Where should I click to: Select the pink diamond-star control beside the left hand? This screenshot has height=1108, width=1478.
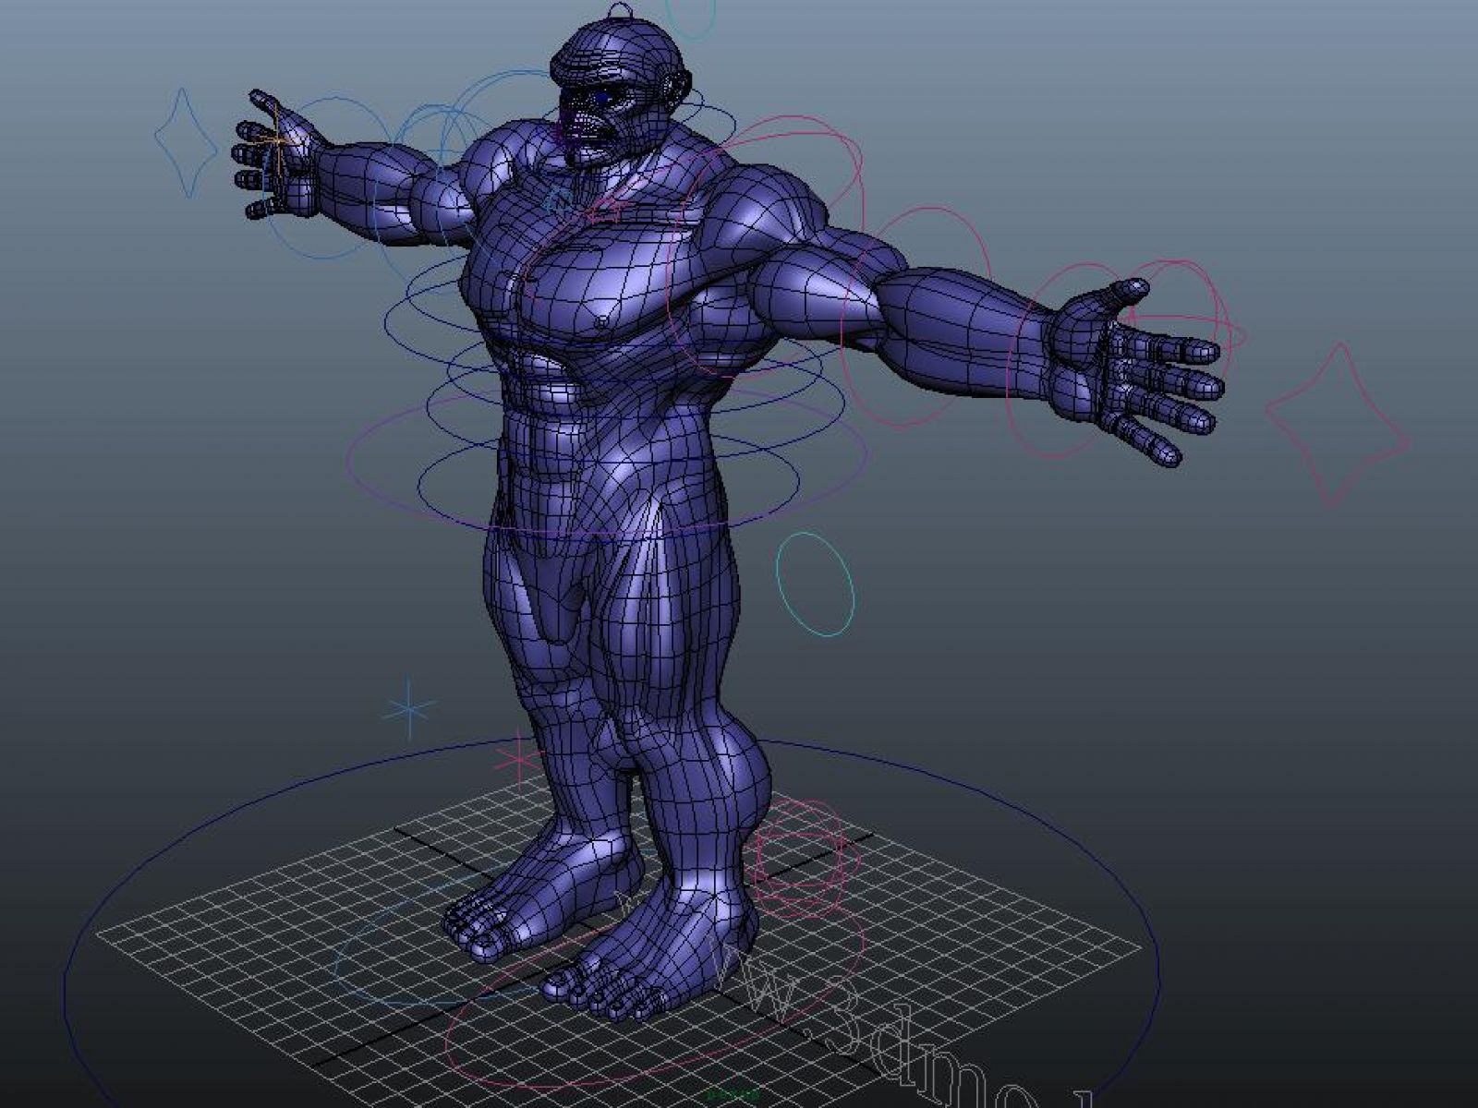pos(1338,427)
